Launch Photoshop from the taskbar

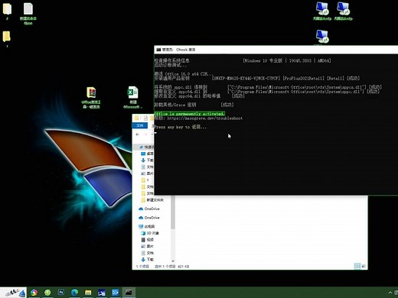(61, 293)
